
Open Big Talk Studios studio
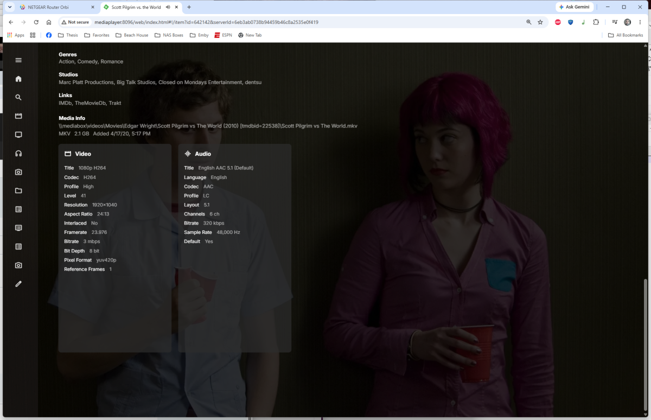click(x=136, y=82)
